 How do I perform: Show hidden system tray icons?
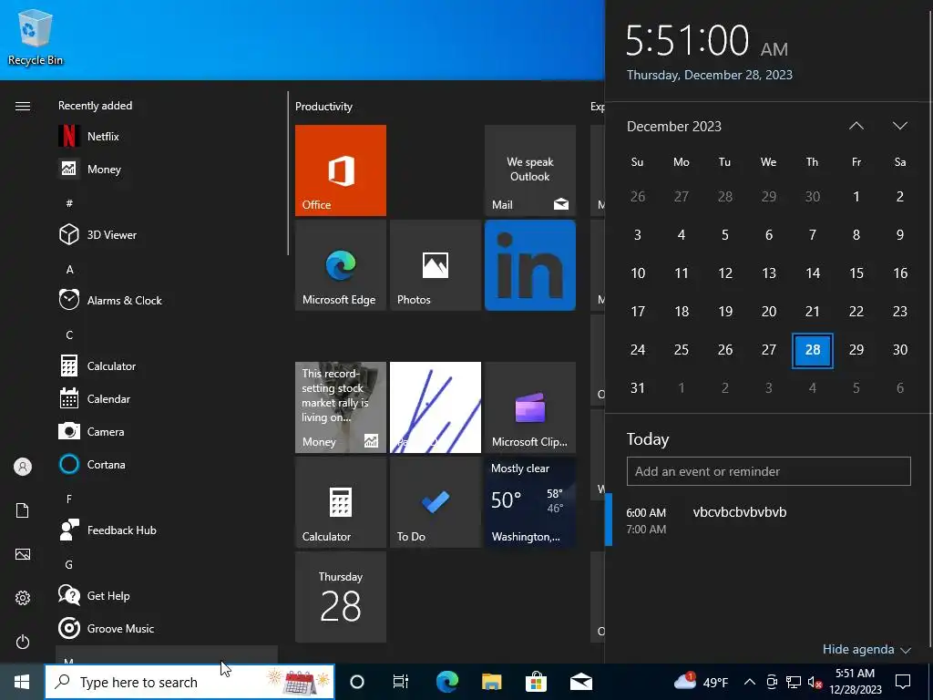click(750, 682)
